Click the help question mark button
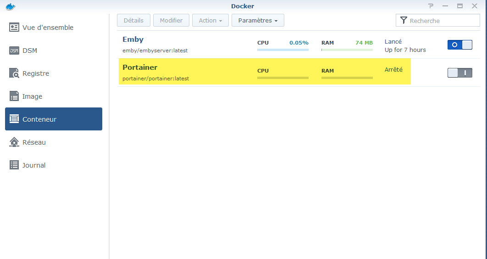 (431, 6)
